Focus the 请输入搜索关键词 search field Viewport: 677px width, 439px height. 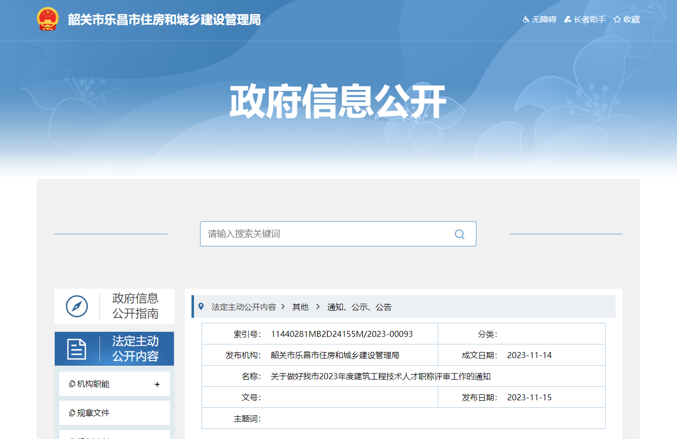(x=327, y=234)
